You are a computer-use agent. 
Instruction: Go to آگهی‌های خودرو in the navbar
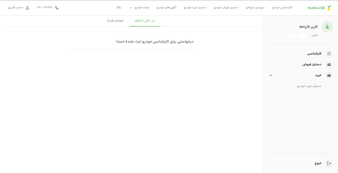(166, 8)
